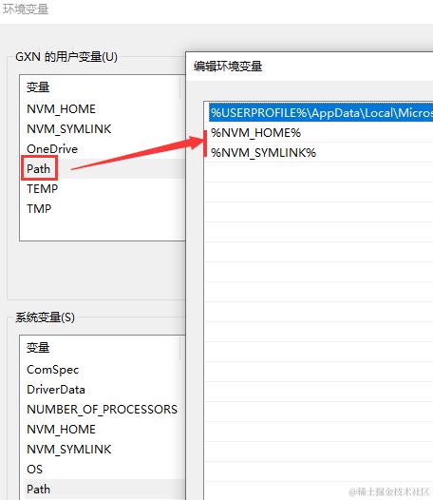
Task: Select the %NVM_SYMLINK% path entry
Action: 319,153
